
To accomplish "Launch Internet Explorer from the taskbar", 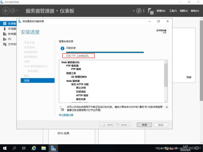I will (x=34, y=148).
